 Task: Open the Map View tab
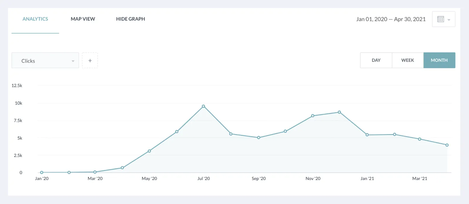[x=83, y=19]
